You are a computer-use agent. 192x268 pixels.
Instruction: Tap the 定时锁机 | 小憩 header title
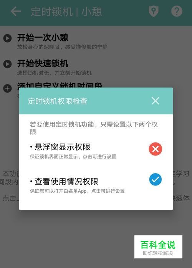tap(66, 12)
